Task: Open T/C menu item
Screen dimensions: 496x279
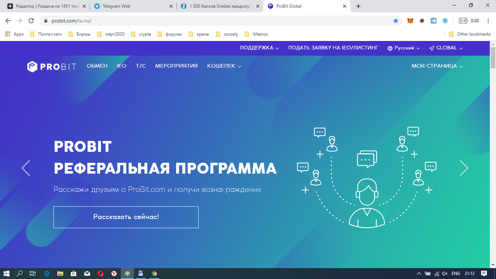Action: point(141,66)
